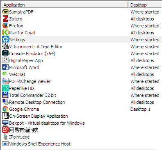Click Where started for Console Emulator

(145, 54)
